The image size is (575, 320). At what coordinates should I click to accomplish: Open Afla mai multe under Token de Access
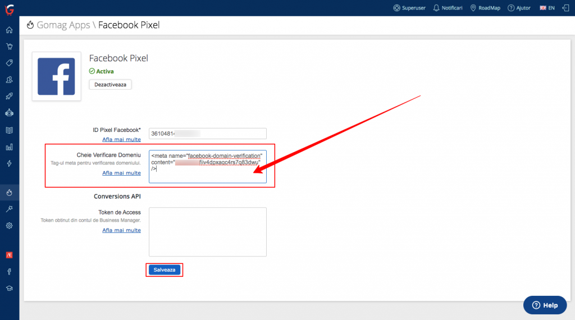point(121,230)
